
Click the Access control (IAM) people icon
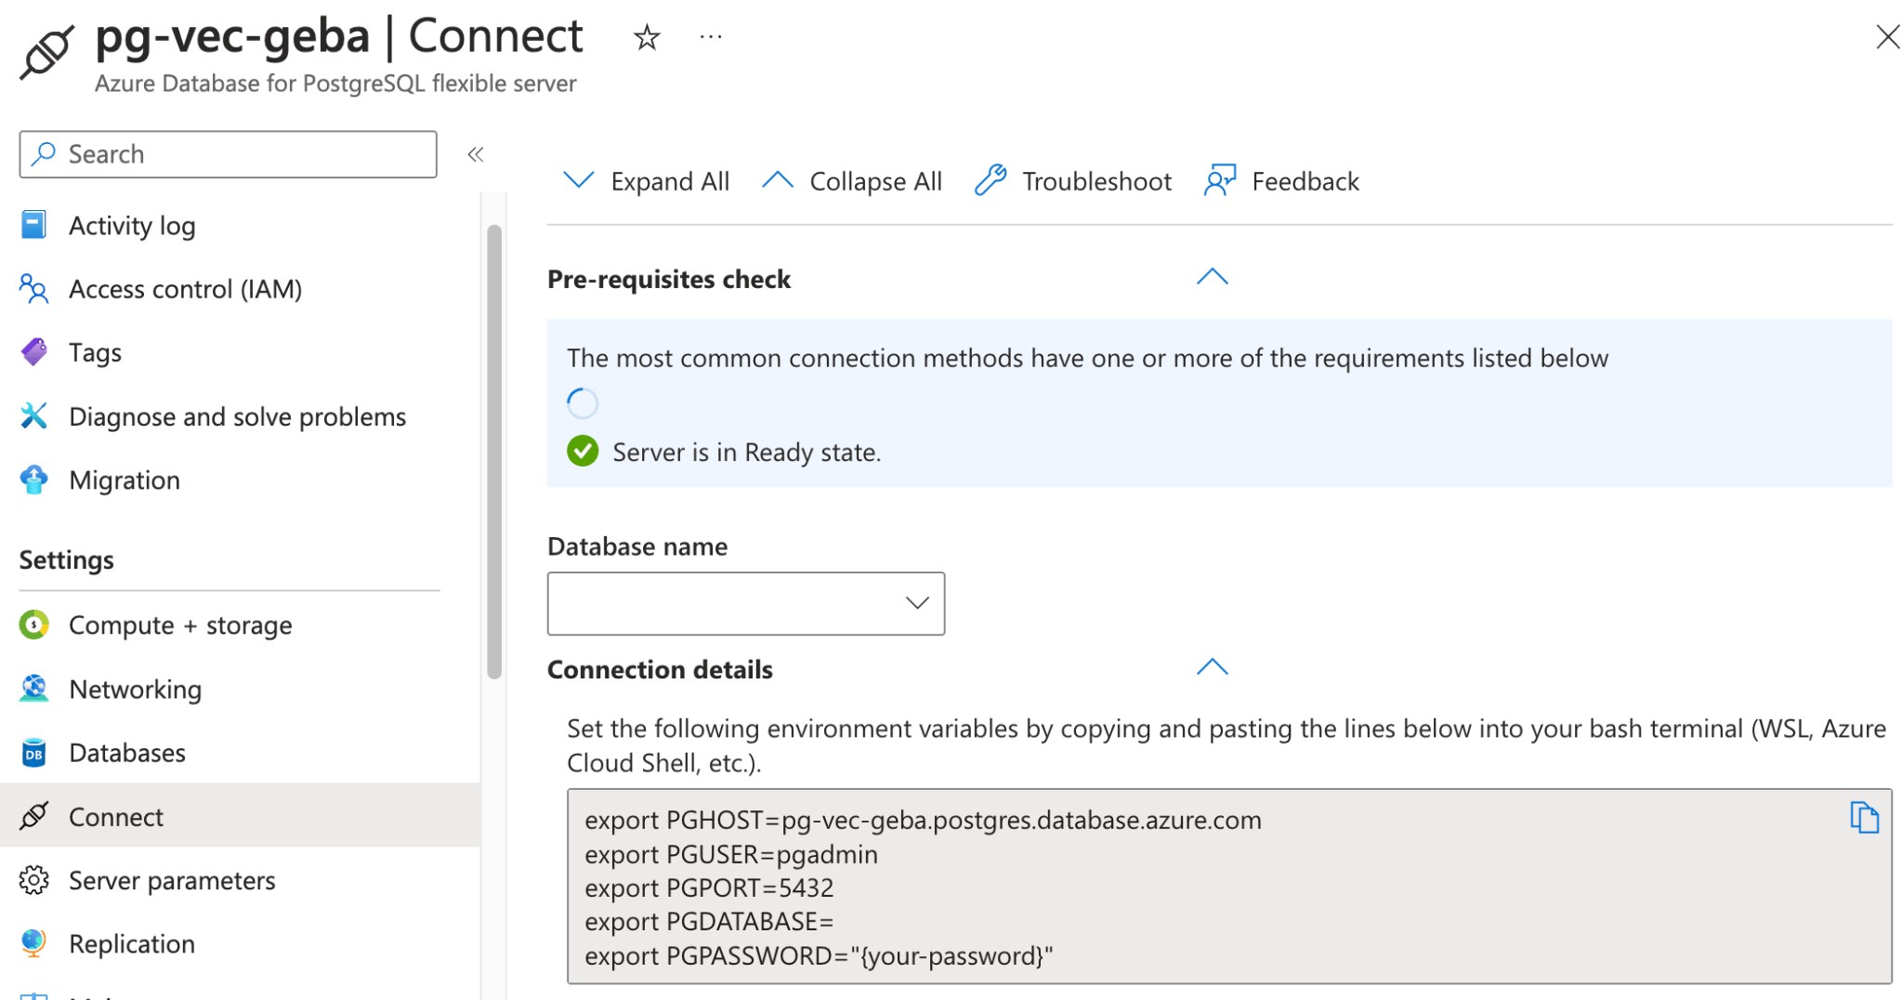pos(33,289)
